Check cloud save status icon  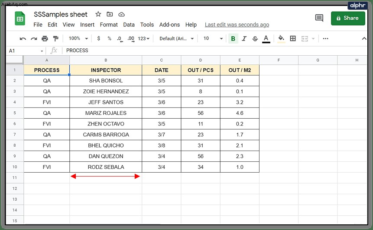[122, 14]
